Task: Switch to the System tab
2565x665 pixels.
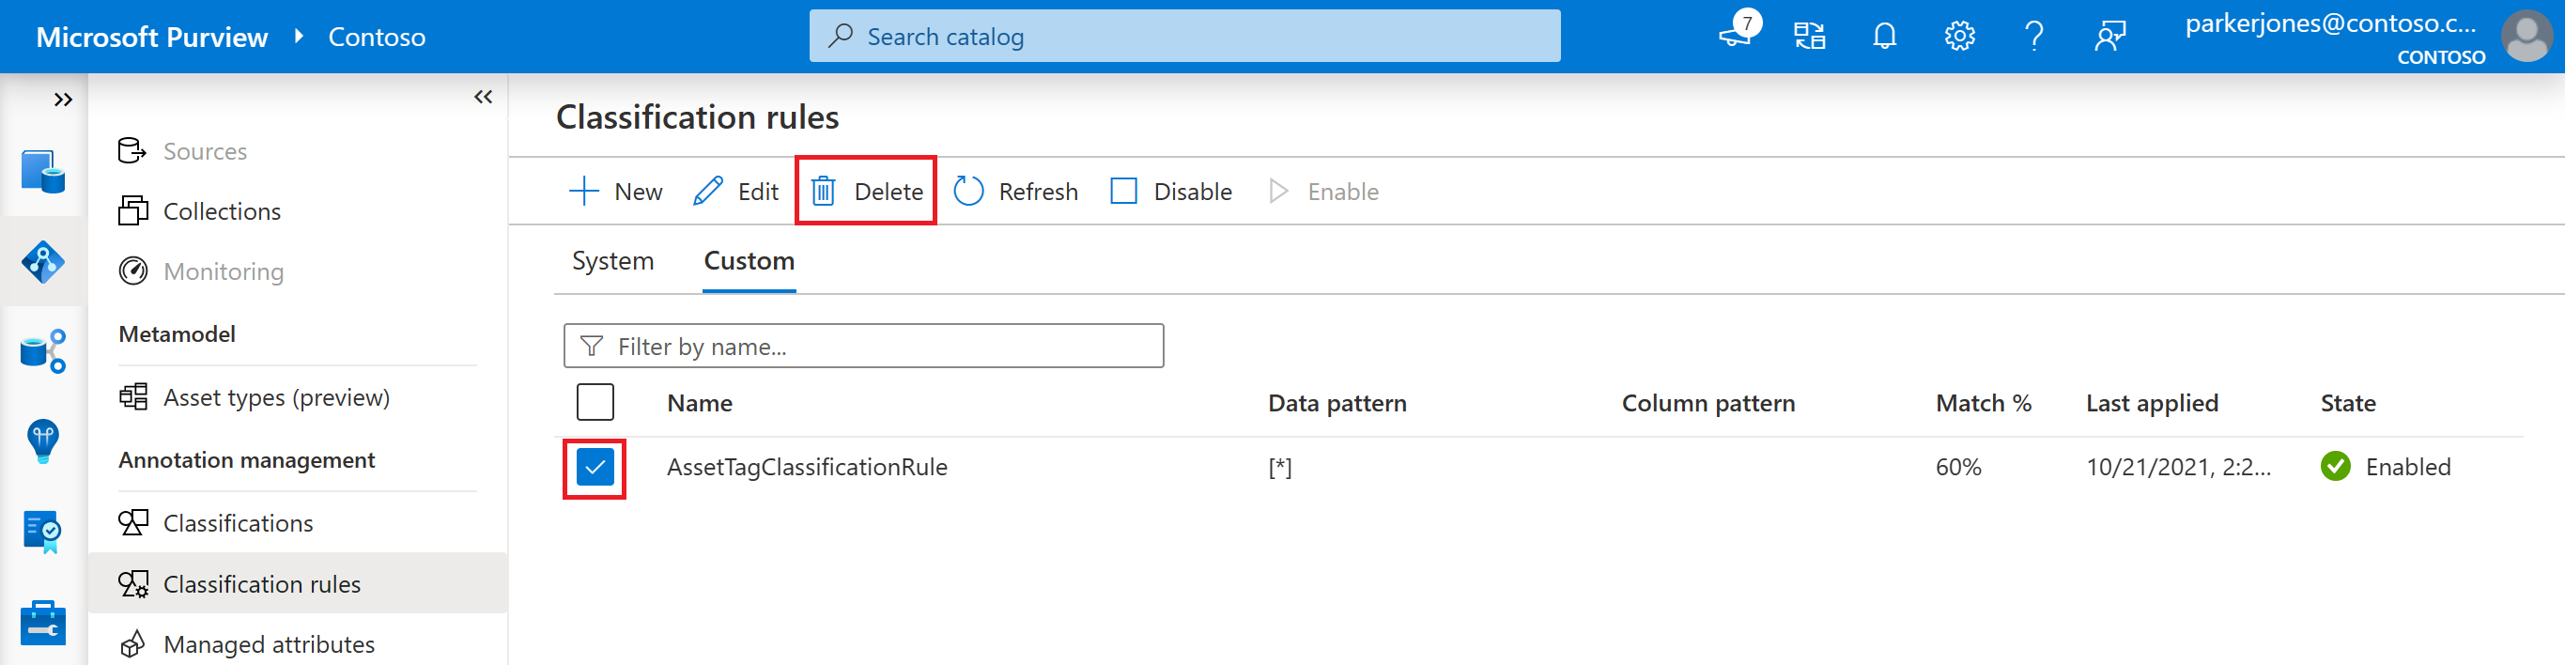Action: tap(612, 261)
